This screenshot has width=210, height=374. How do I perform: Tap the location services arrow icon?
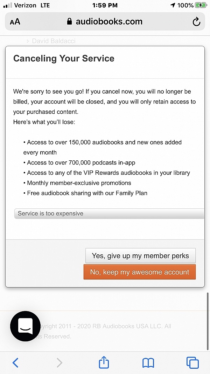pos(173,5)
